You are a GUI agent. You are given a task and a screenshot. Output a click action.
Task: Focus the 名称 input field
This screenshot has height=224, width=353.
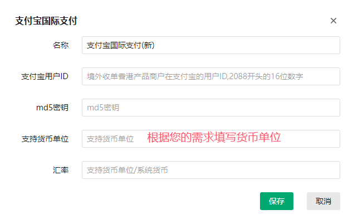click(210, 45)
